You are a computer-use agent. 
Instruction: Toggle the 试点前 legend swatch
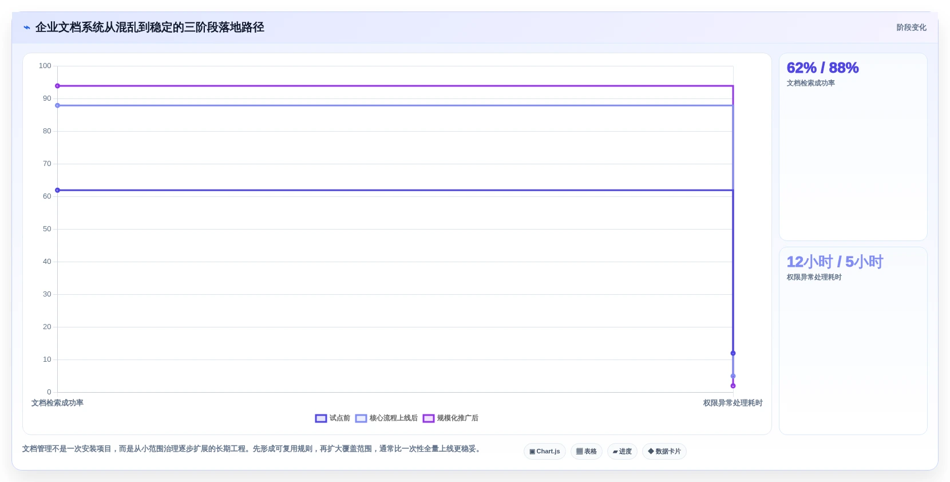tap(321, 418)
